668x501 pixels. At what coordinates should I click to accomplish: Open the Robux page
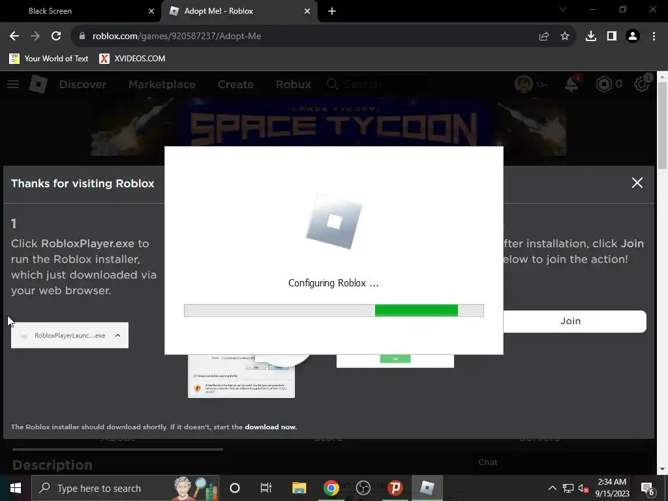click(293, 84)
